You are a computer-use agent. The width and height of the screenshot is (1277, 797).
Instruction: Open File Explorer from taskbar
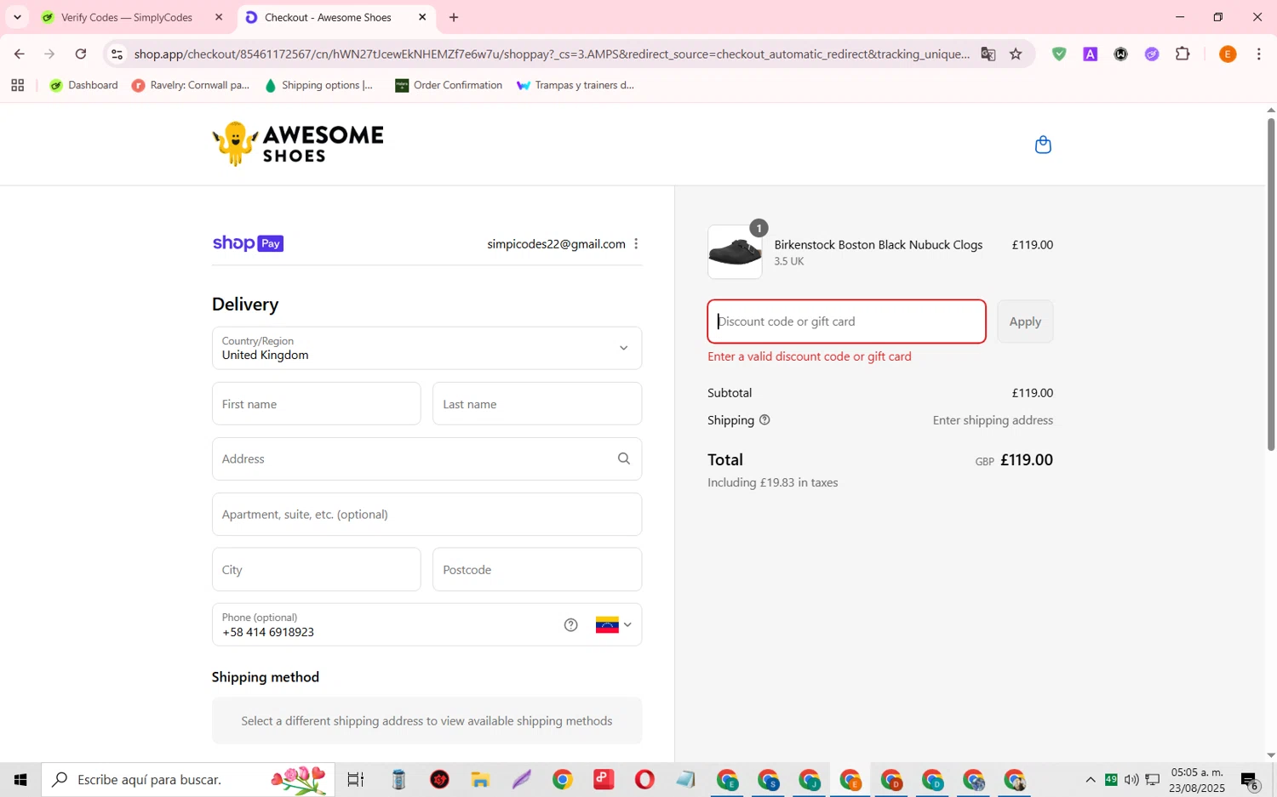(x=480, y=779)
